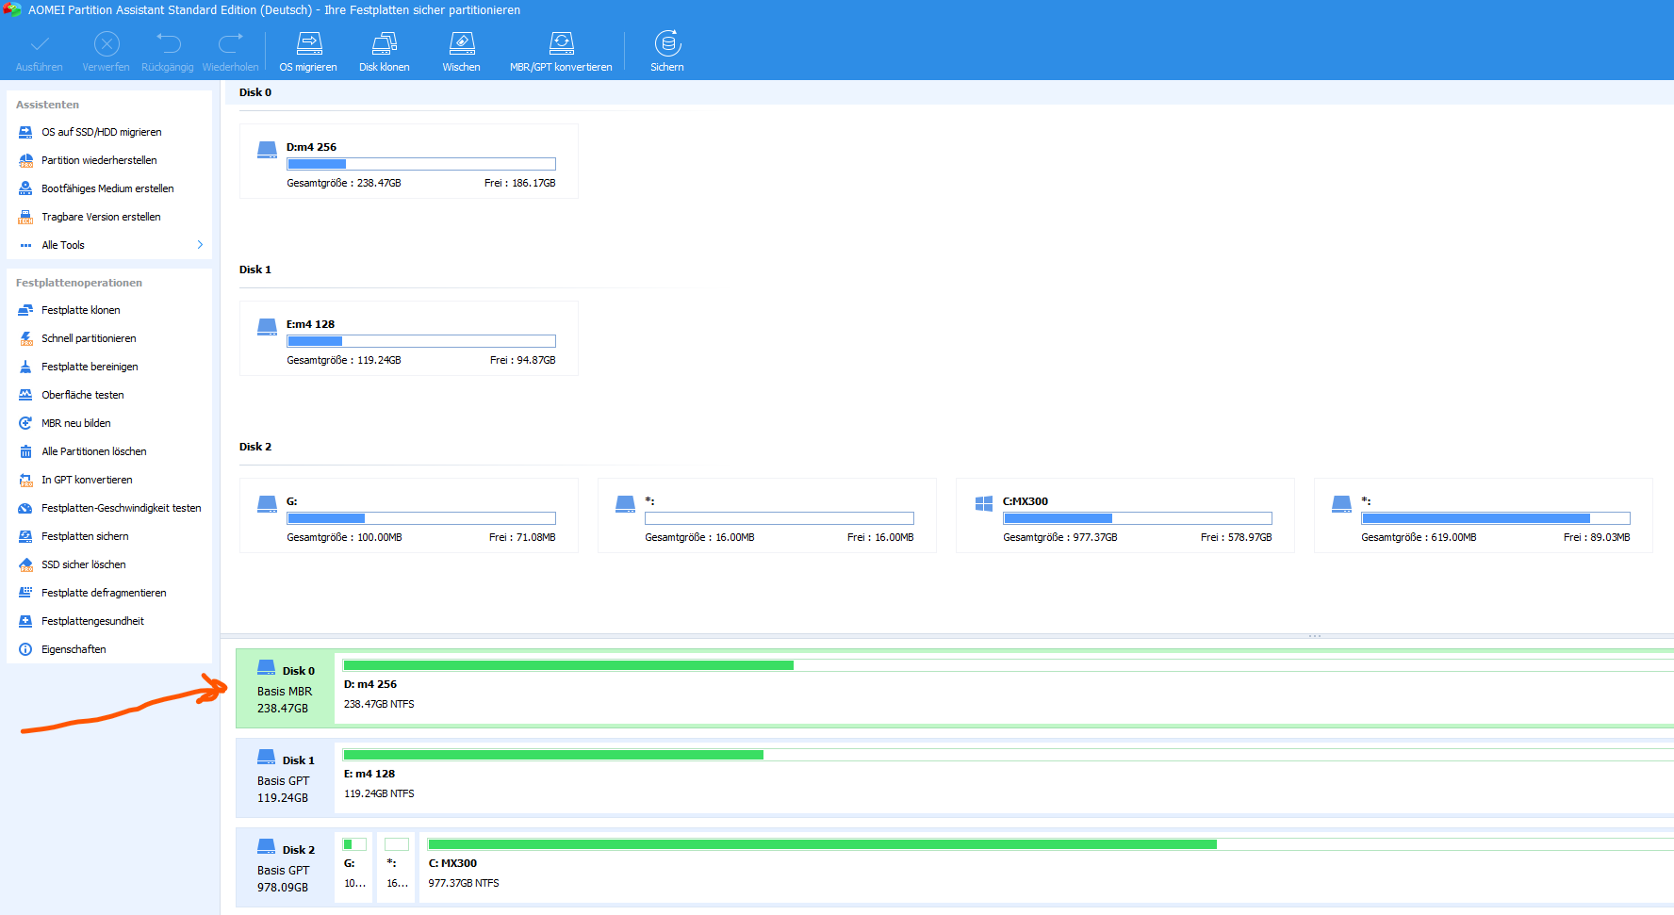This screenshot has width=1674, height=915.
Task: Click the Alle Partitionen löschen icon
Action: (25, 451)
